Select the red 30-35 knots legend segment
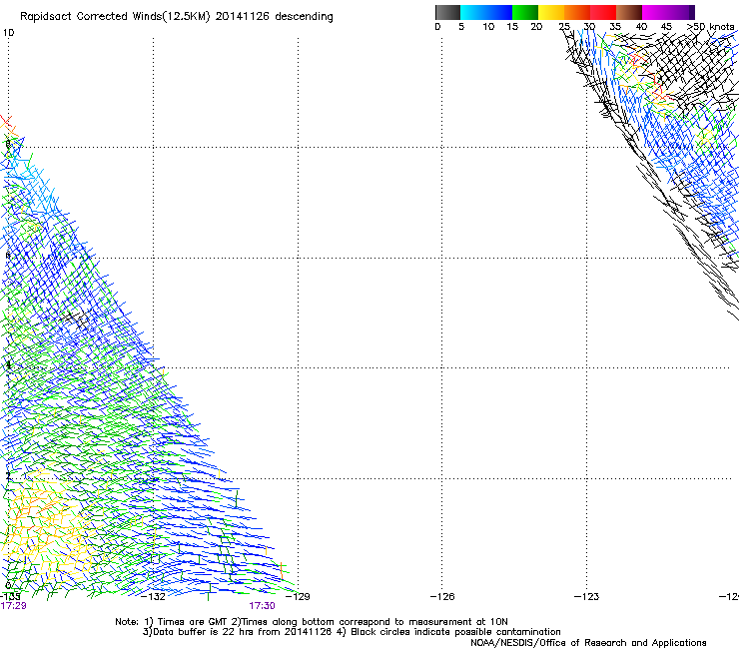The height and width of the screenshot is (649, 739). point(603,12)
